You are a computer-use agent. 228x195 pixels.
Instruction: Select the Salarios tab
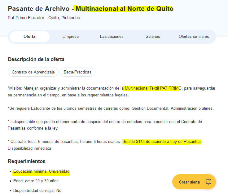pos(153,37)
